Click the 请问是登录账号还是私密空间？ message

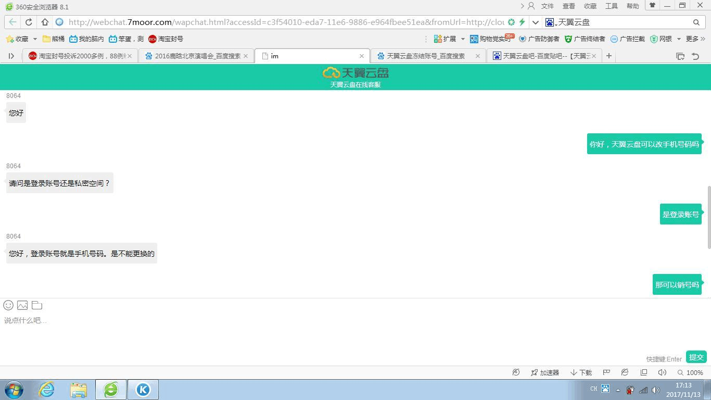coord(60,183)
